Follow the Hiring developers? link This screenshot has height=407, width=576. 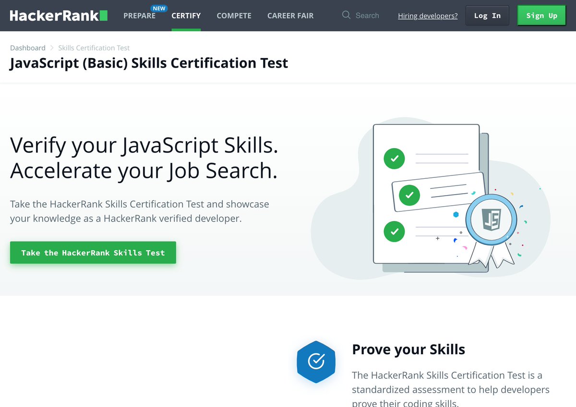tap(428, 16)
